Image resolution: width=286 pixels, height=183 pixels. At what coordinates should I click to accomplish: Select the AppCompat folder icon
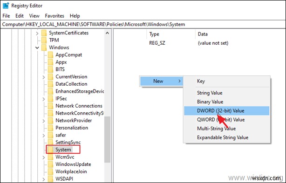click(50, 55)
